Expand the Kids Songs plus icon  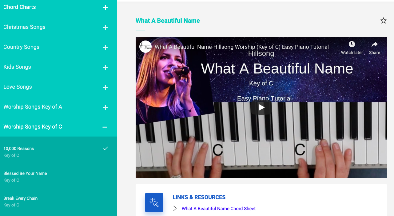coord(105,67)
